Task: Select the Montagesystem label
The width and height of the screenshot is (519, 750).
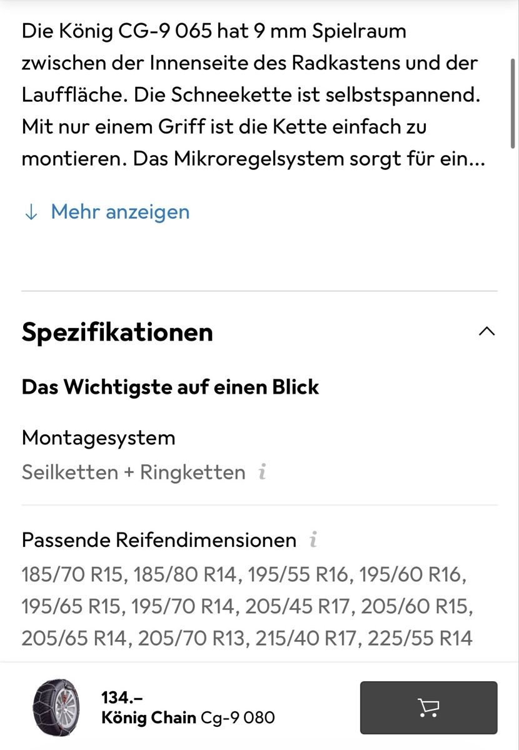Action: tap(98, 437)
